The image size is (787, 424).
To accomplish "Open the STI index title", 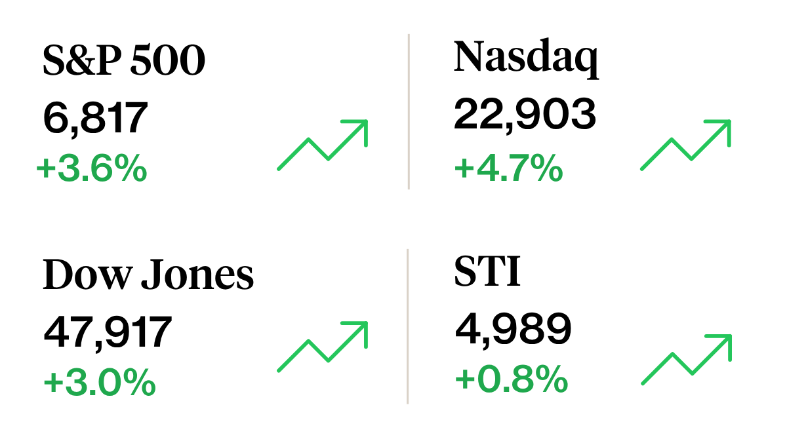I will [487, 273].
